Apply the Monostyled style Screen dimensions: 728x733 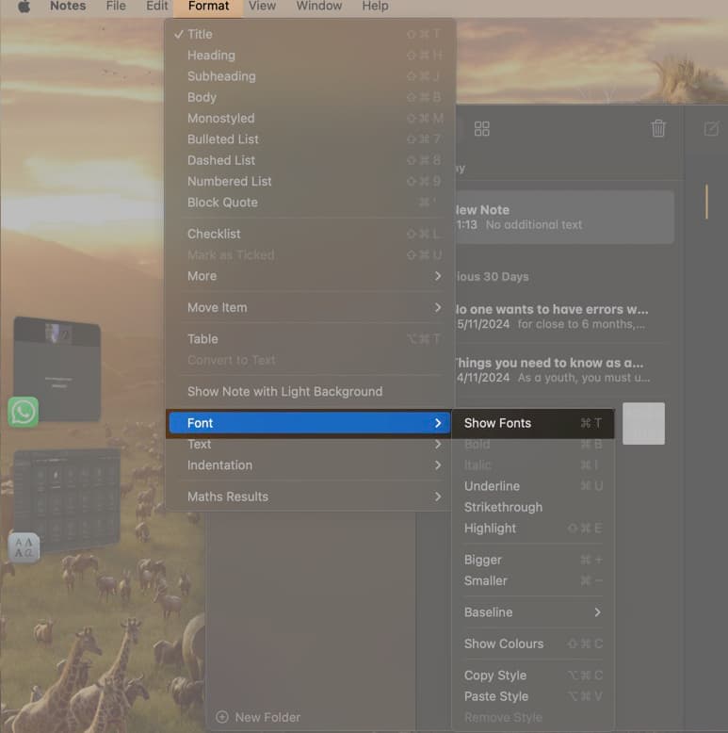pos(309,119)
